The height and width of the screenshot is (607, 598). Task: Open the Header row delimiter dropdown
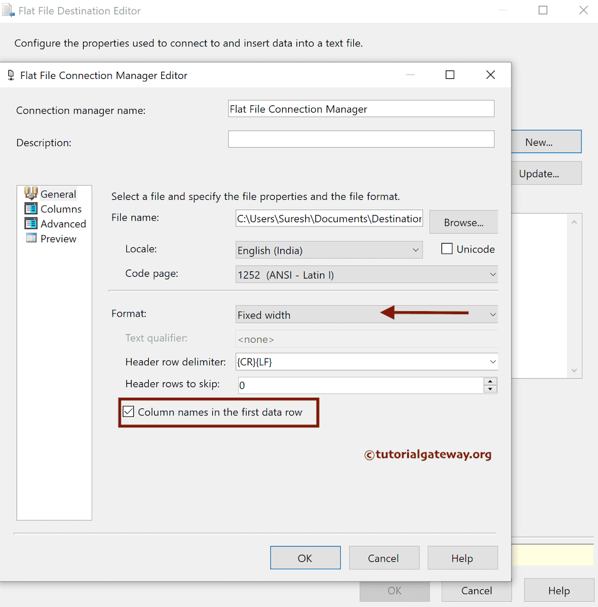pos(493,362)
